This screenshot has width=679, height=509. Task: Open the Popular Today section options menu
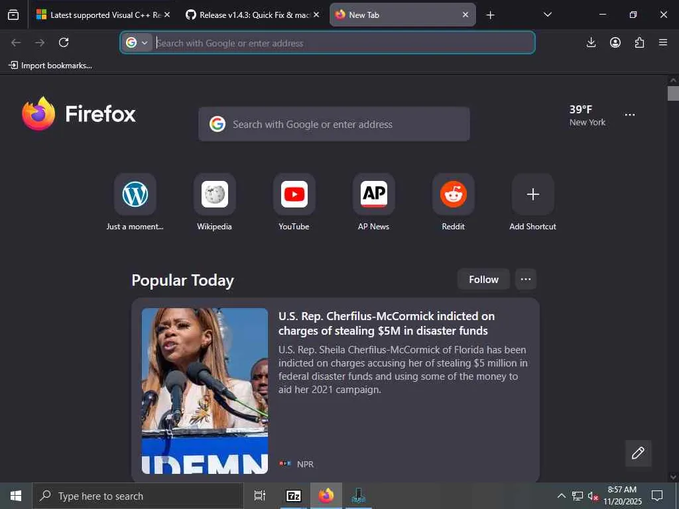point(526,279)
